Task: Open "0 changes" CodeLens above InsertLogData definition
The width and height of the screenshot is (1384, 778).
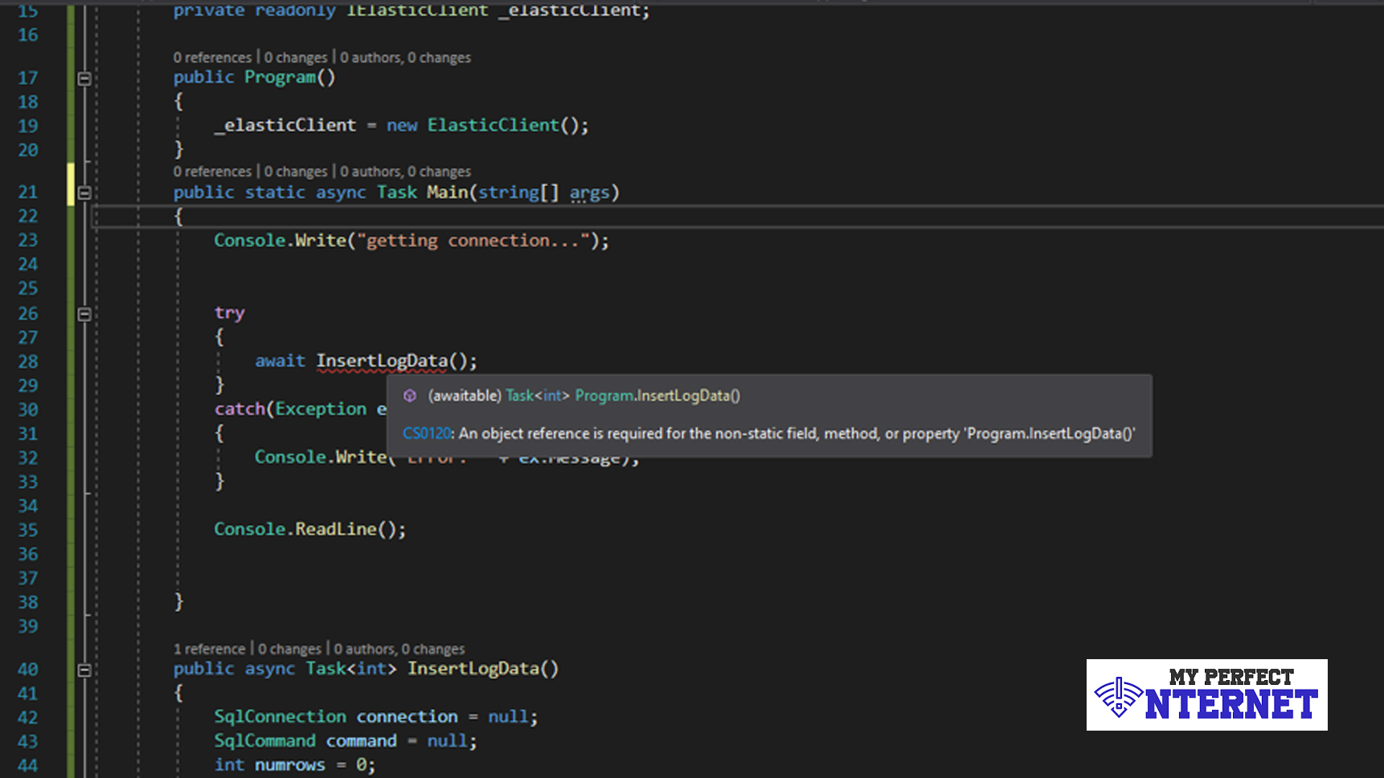Action: point(289,649)
